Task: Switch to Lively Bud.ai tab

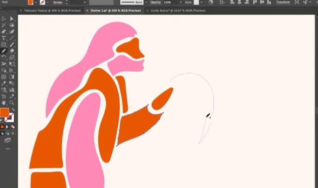Action: click(178, 10)
